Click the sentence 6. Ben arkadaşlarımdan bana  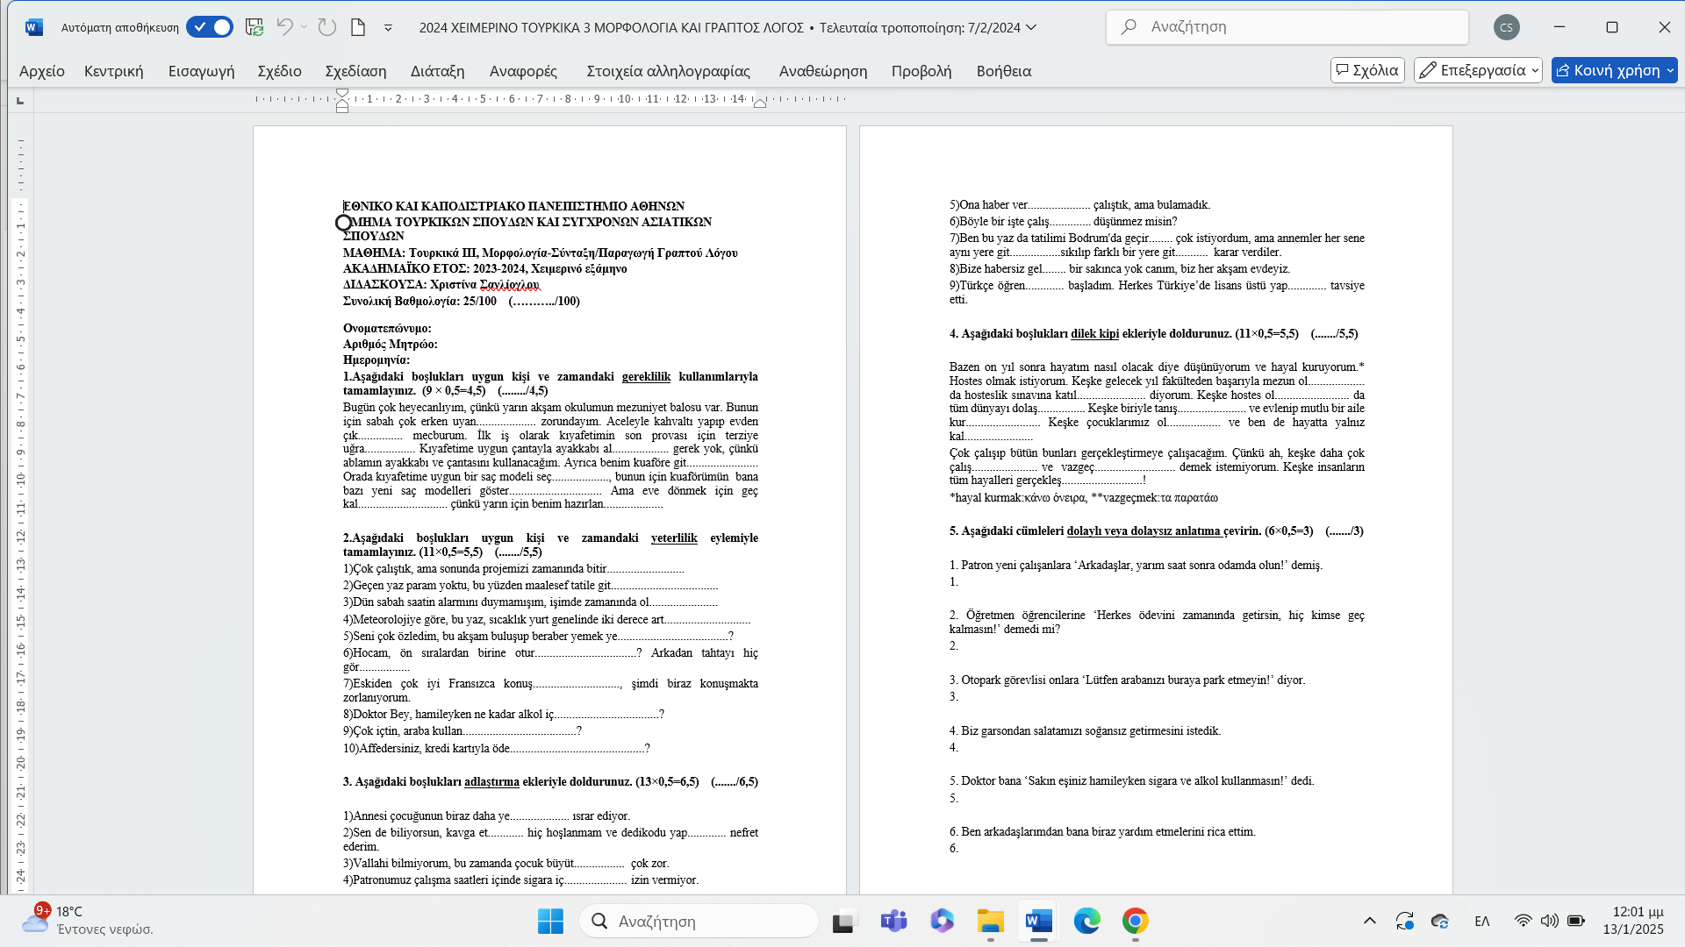click(1102, 832)
